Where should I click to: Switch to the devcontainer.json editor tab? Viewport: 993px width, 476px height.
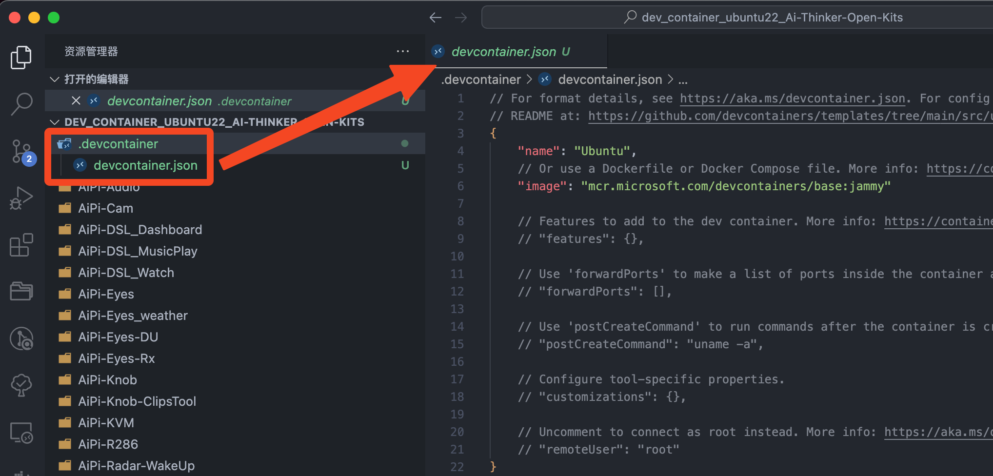pyautogui.click(x=516, y=51)
